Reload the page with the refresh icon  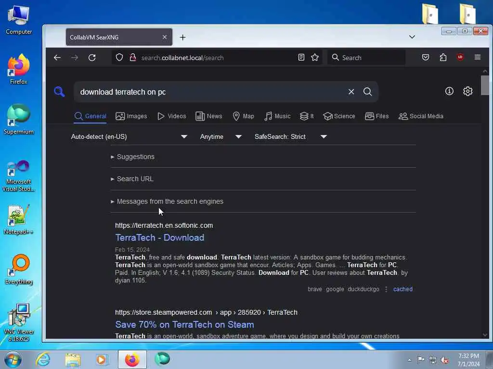(92, 58)
